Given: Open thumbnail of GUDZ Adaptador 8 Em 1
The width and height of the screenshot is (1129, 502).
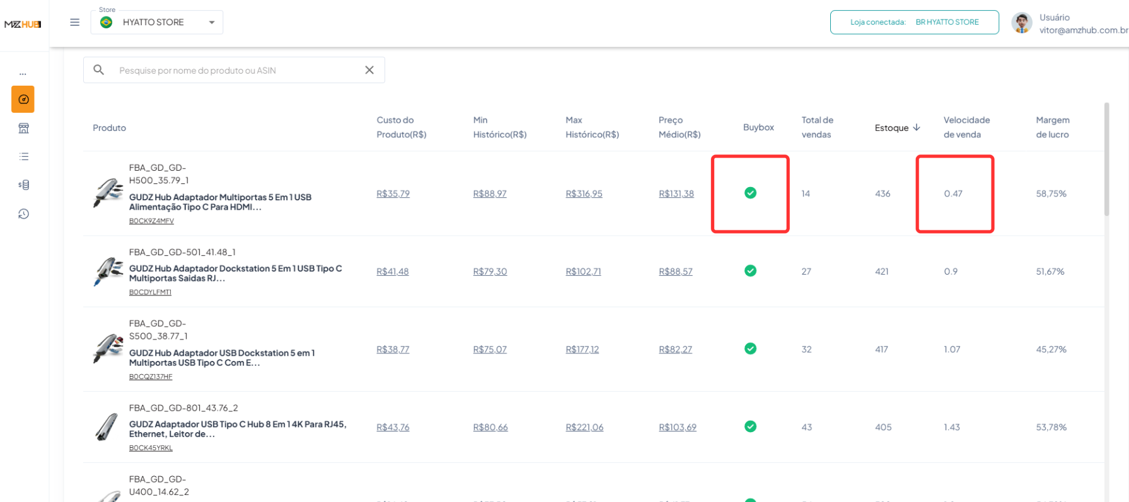Looking at the screenshot, I should point(107,426).
